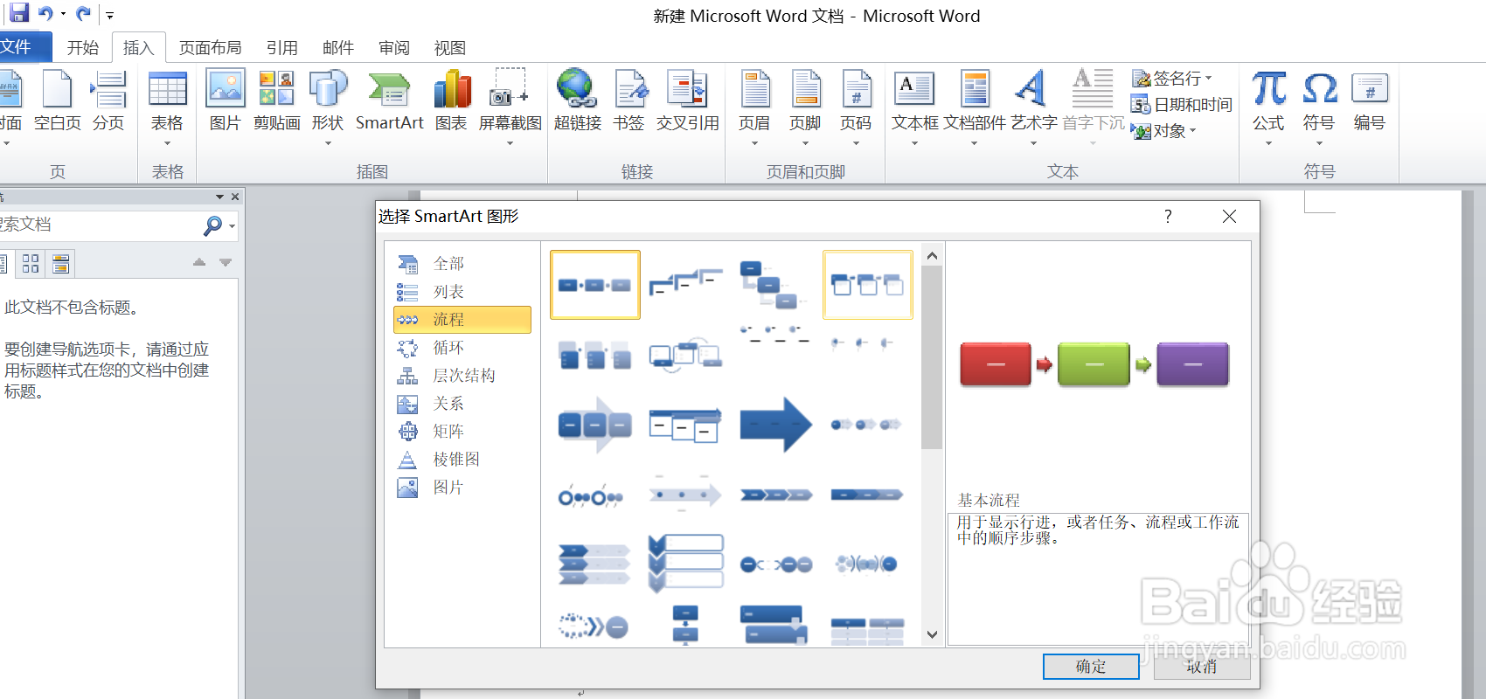The height and width of the screenshot is (699, 1486).
Task: Click the search document (搜索文档) input field
Action: click(101, 225)
